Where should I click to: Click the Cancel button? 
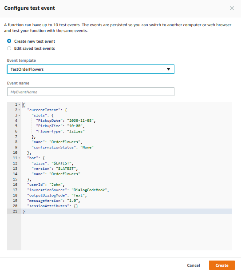click(194, 265)
